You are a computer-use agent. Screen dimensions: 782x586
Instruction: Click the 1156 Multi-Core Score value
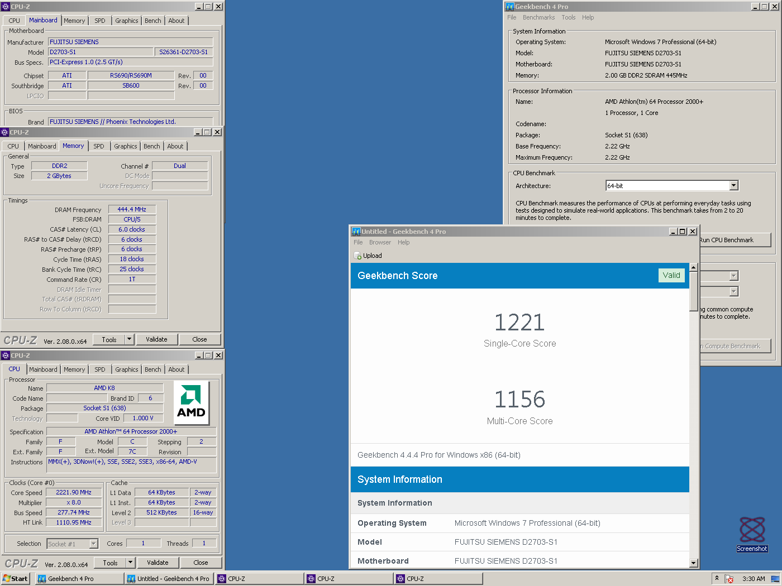pos(519,400)
